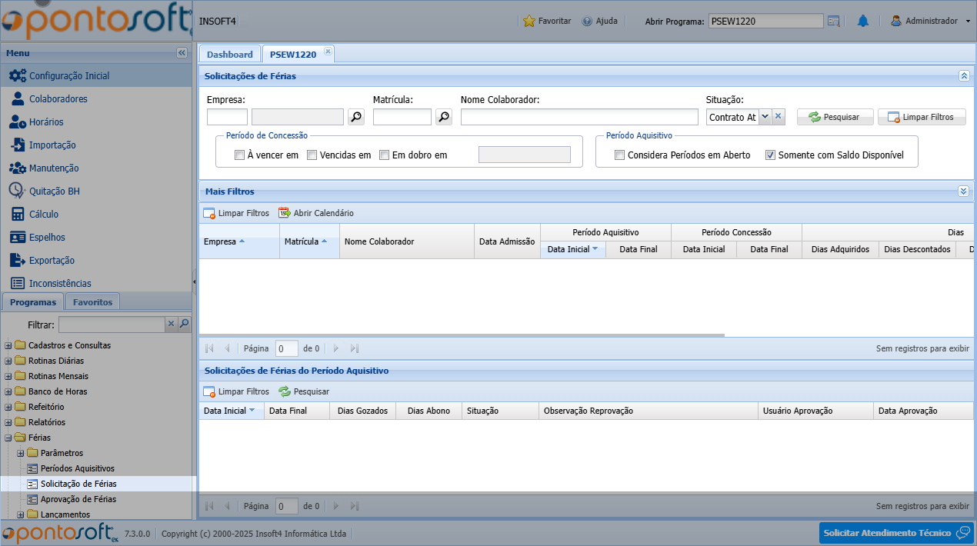Click the Pesquisar button in filters
Viewport: 977px width, 546px height.
coord(835,117)
